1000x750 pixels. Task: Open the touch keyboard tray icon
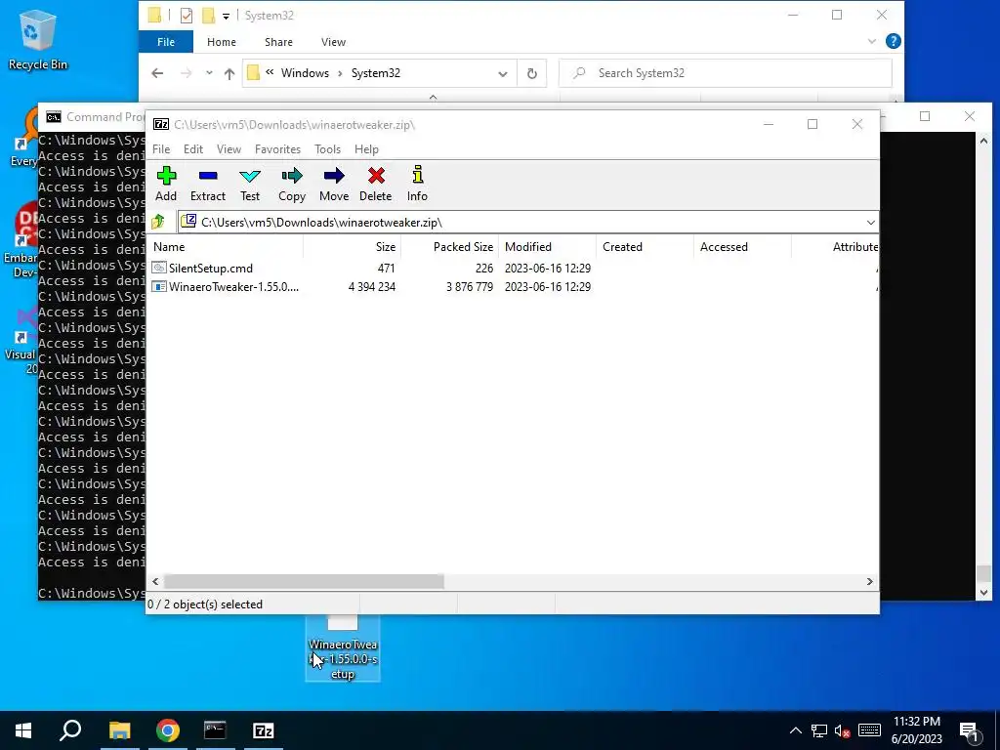point(869,730)
